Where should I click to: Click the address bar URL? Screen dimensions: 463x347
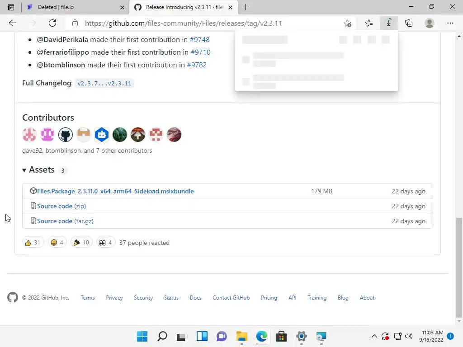(184, 23)
